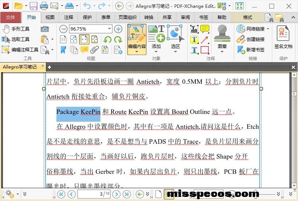The image size is (298, 201).
Task: Expand the Paste options dropdown arrow
Action: pos(52,39)
